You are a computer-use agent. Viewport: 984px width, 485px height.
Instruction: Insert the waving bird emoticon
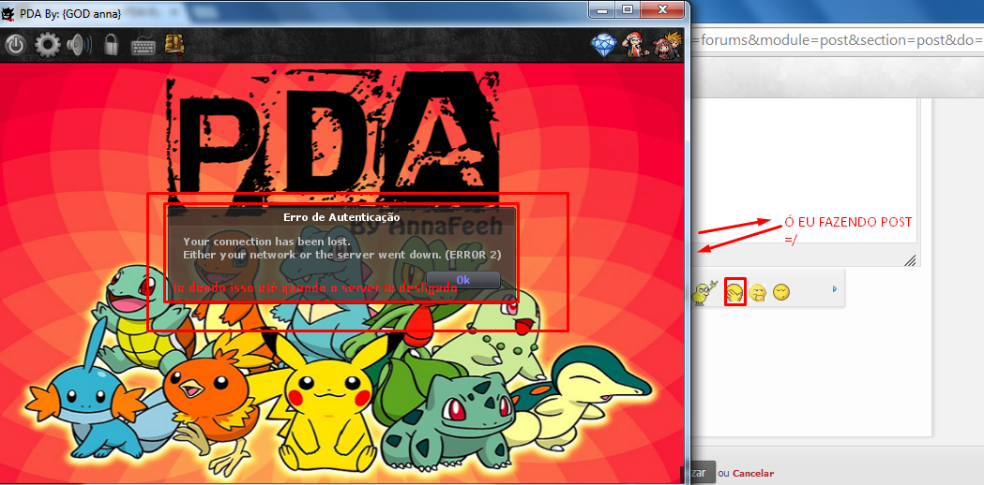[704, 293]
